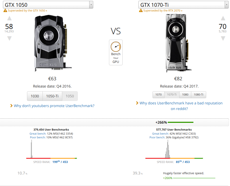Click warning icon beside the GTX 1650 notice

[x=5, y=11]
